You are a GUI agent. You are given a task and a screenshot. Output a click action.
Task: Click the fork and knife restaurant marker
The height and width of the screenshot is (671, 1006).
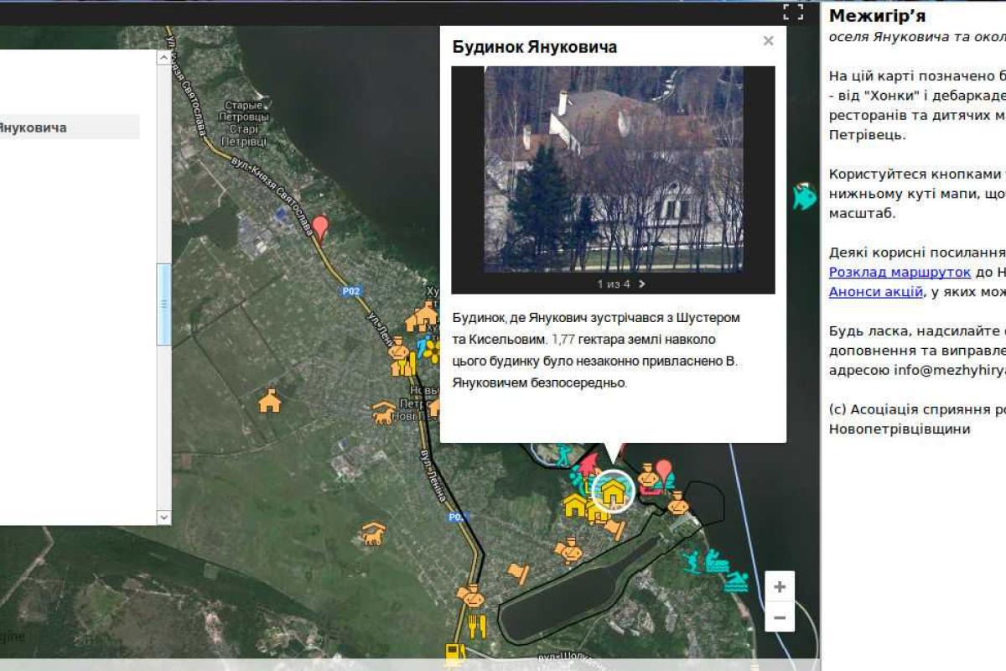click(477, 626)
